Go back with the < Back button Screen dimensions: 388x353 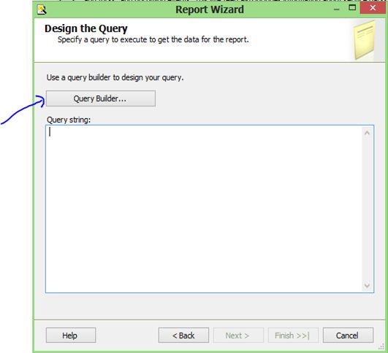183,335
